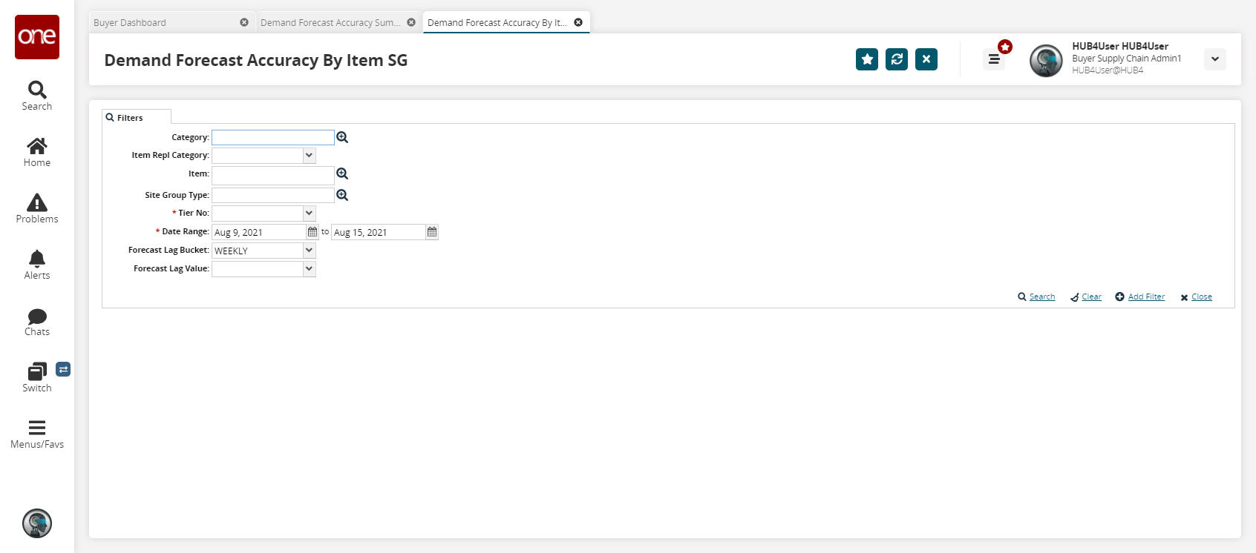1256x553 pixels.
Task: Expand the Item Repl Category dropdown
Action: pos(309,156)
